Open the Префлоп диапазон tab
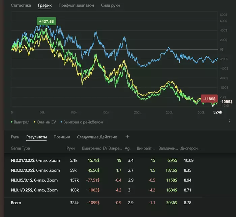The height and width of the screenshot is (217, 236). 76,5
